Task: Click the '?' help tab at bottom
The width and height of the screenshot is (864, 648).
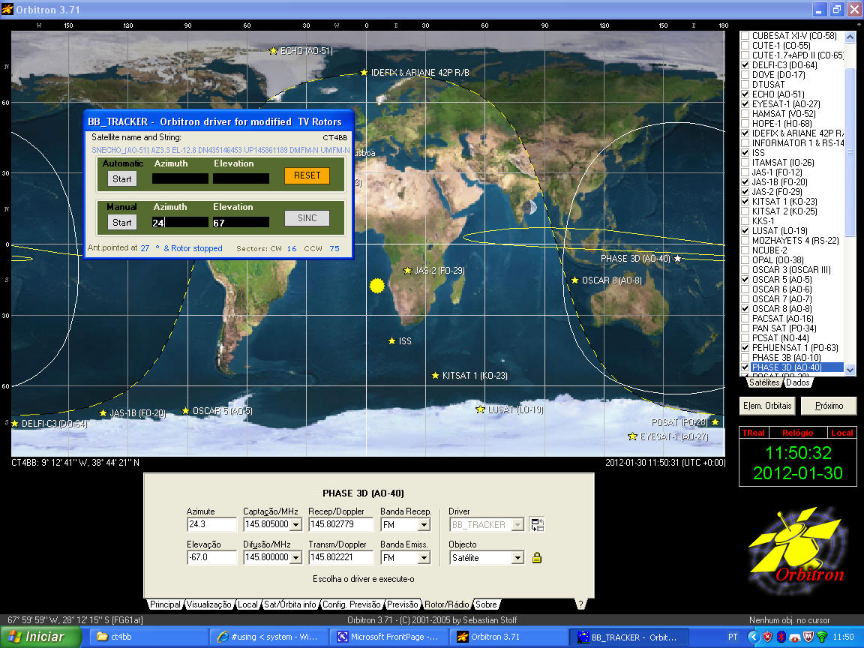Action: coord(580,604)
